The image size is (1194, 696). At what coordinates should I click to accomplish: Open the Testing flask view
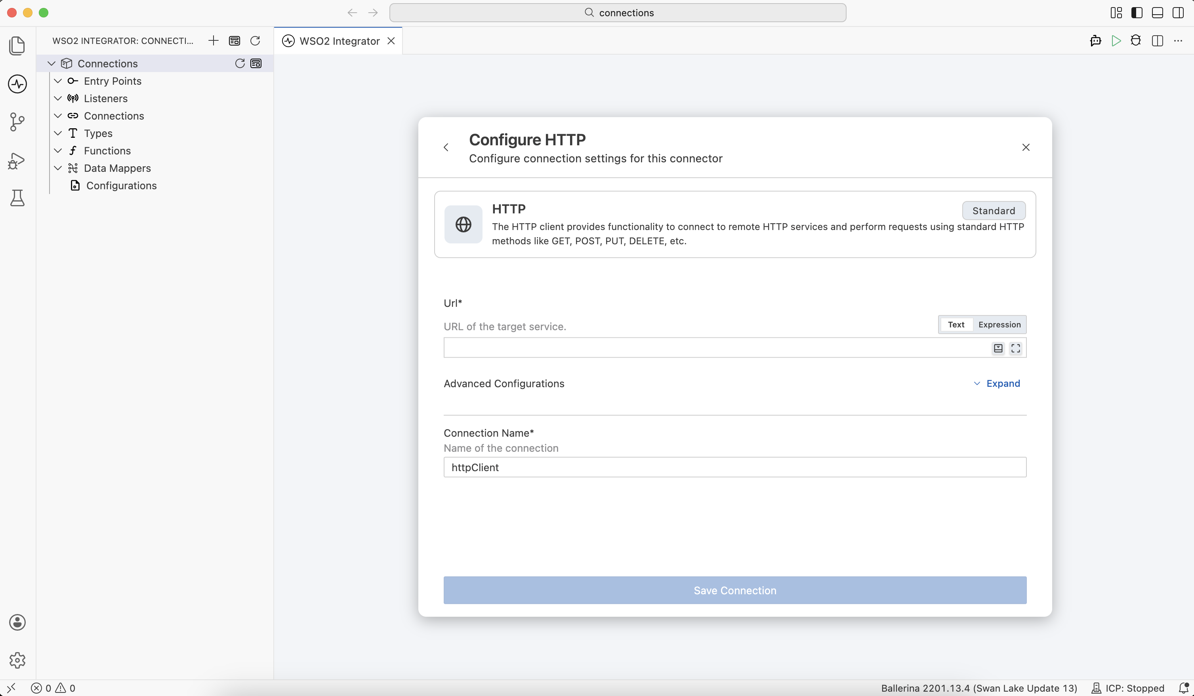coord(17,198)
